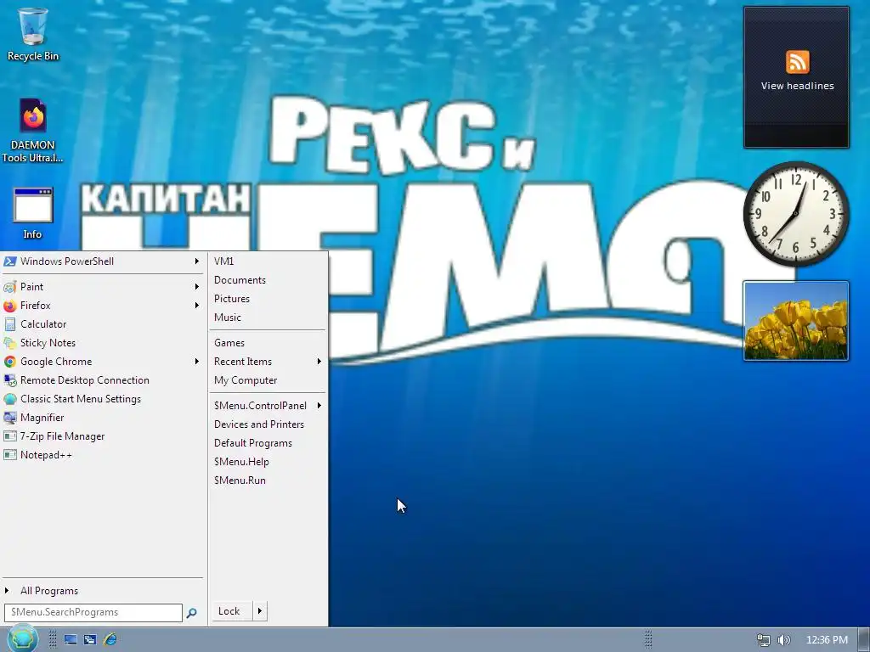Open the Info desktop shortcut
Image resolution: width=870 pixels, height=652 pixels.
(x=33, y=213)
